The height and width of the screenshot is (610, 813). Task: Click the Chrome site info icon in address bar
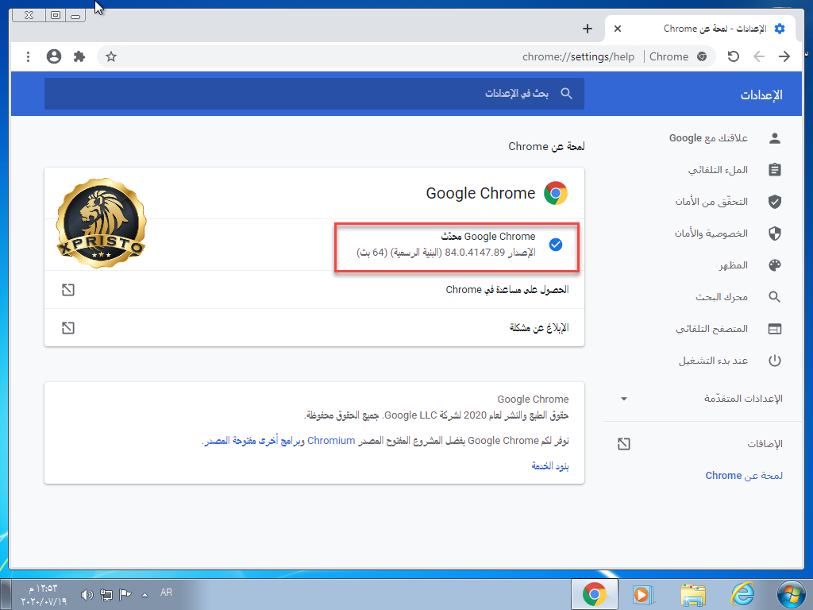click(x=702, y=56)
